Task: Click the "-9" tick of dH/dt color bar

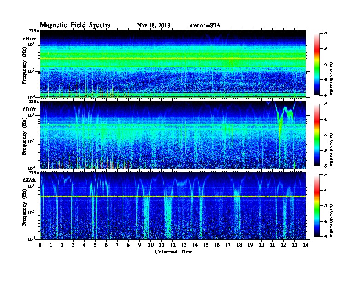Action: pyautogui.click(x=325, y=95)
